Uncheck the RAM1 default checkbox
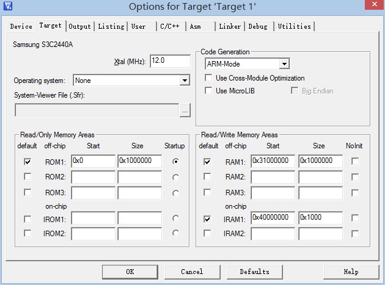Image resolution: width=385 pixels, height=285 pixels. [207, 162]
